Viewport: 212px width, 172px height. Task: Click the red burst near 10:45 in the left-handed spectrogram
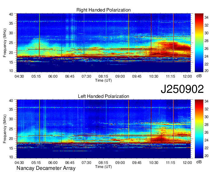coord(161,139)
